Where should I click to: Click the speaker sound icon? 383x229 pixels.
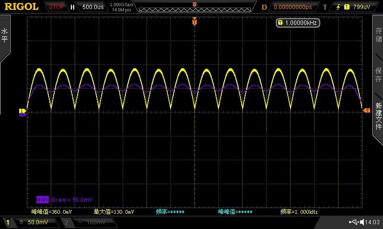coord(362,222)
